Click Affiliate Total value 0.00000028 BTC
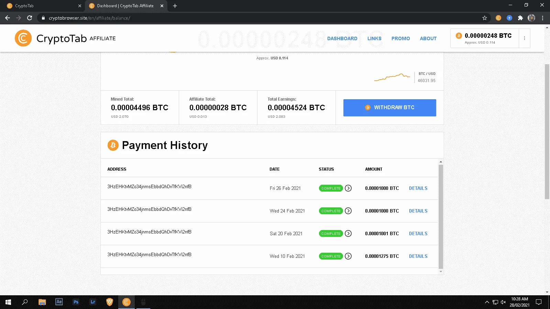550x309 pixels. [218, 108]
